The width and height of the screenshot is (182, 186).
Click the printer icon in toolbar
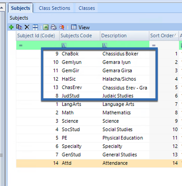pyautogui.click(x=53, y=27)
